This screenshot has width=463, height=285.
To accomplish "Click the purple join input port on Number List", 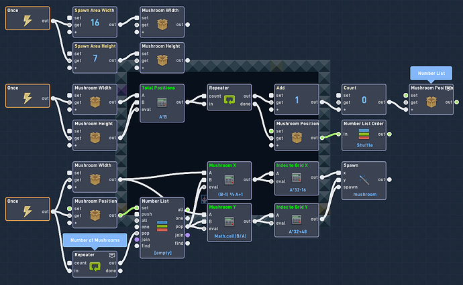I will coord(137,240).
